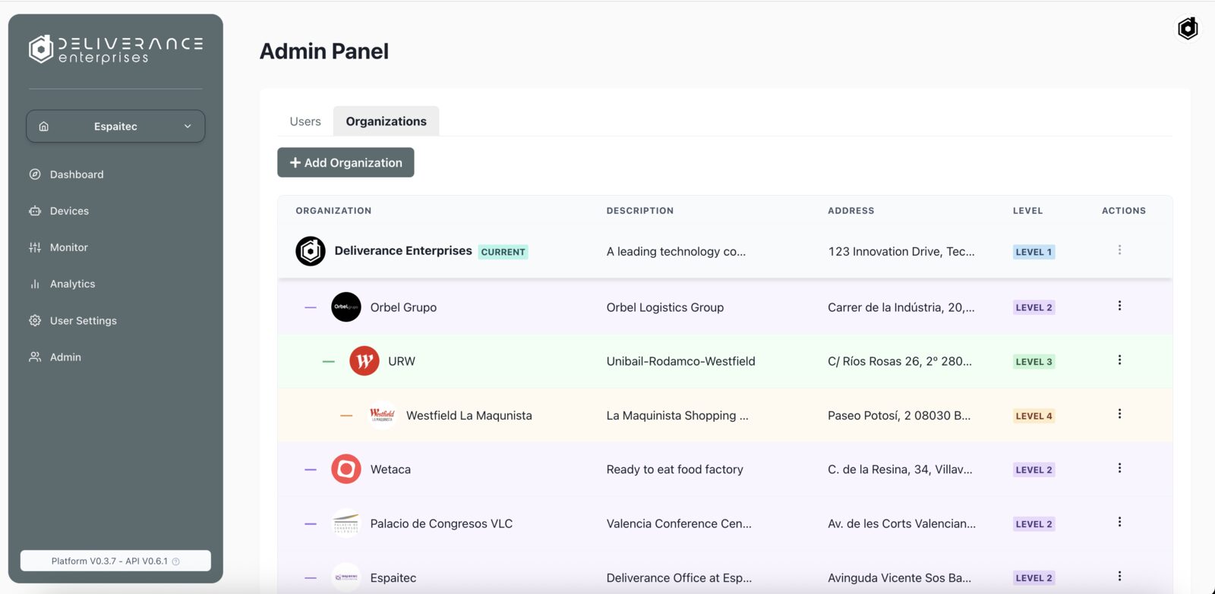
Task: Click the URW Westfield red logo
Action: coord(364,361)
